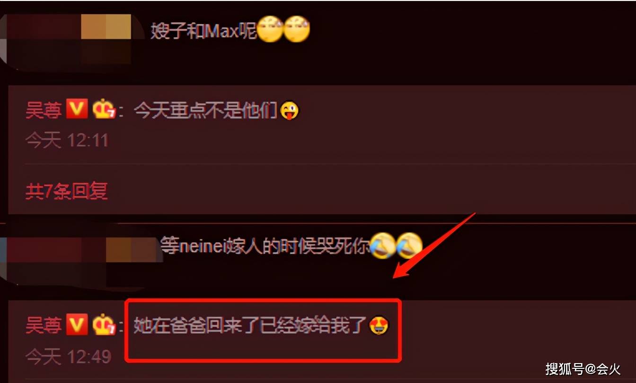Click the 搜狐号@会火 watermark
The height and width of the screenshot is (383, 636).
[583, 368]
